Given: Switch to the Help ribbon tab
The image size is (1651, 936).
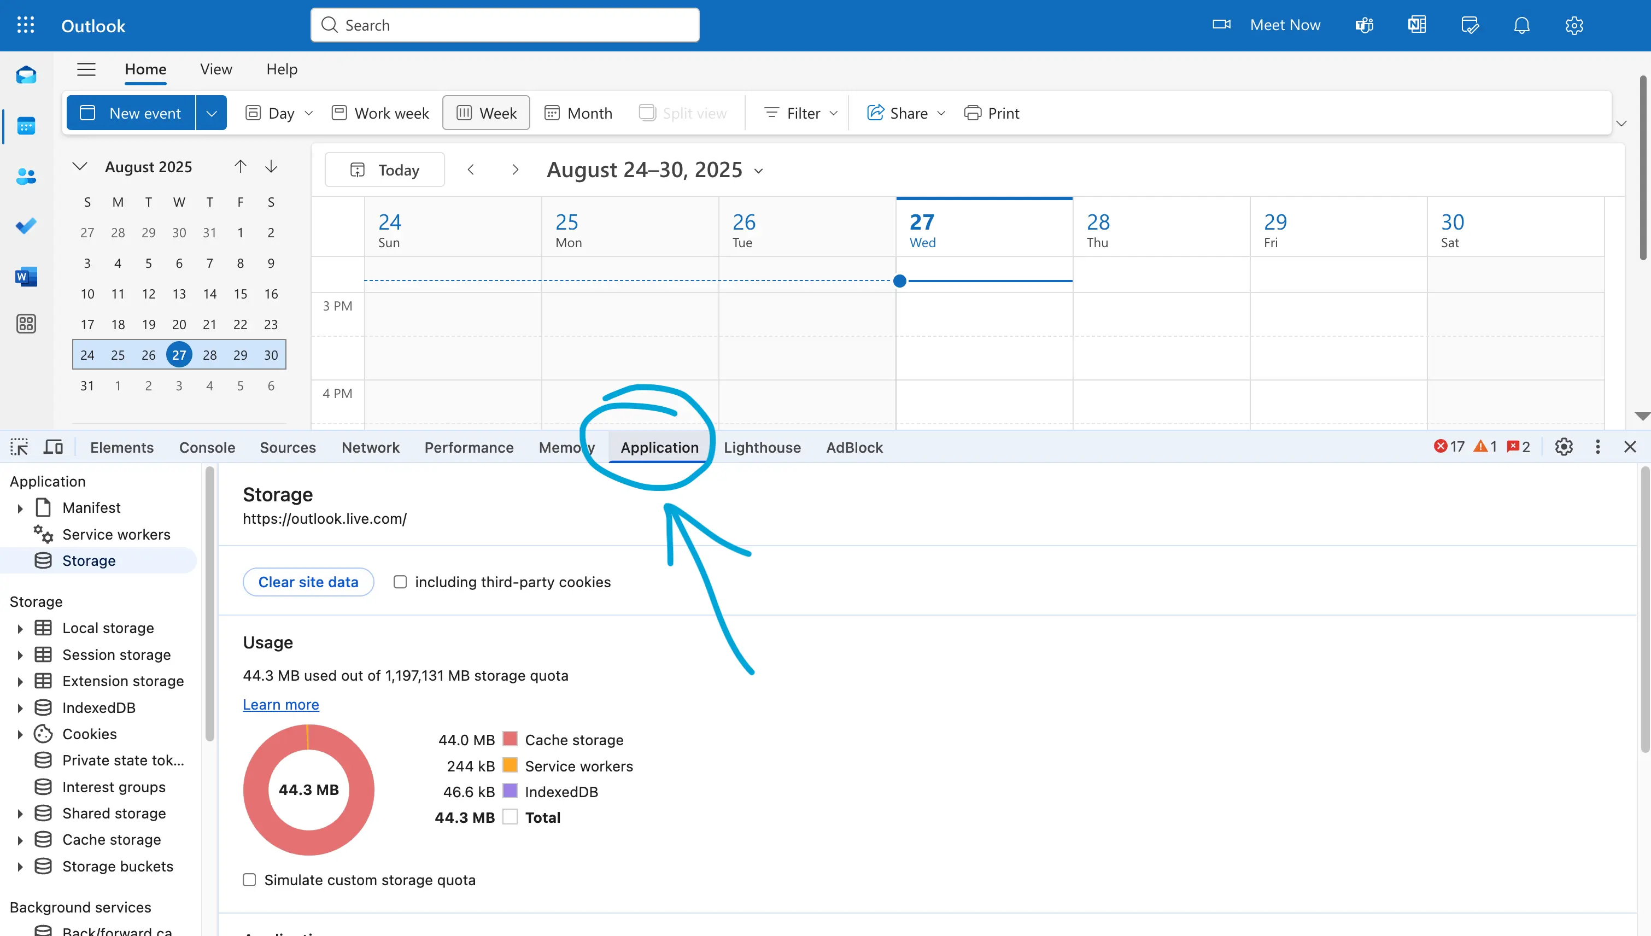Looking at the screenshot, I should tap(282, 69).
